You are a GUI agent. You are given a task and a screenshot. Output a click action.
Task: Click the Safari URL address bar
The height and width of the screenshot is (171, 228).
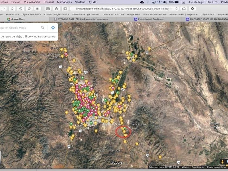click(x=122, y=9)
